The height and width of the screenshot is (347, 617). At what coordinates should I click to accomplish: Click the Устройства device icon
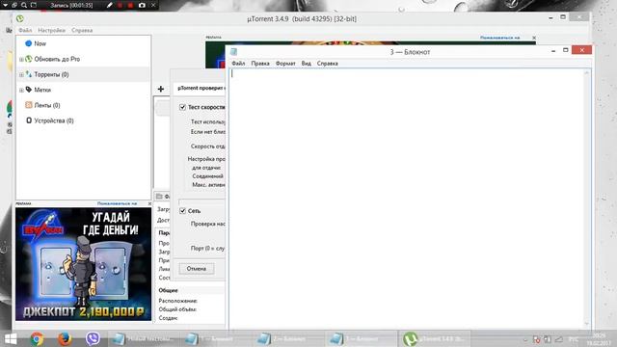(x=29, y=120)
